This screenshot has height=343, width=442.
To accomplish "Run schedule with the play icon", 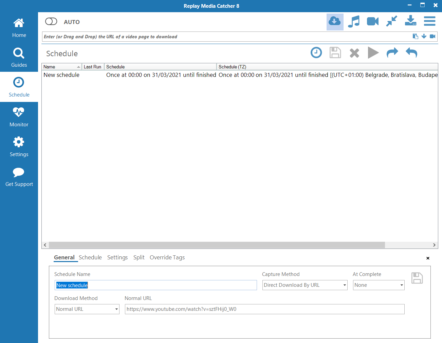I will click(x=373, y=53).
